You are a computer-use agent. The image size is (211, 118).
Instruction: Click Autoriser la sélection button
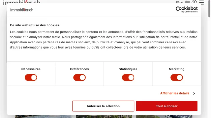pos(103,106)
